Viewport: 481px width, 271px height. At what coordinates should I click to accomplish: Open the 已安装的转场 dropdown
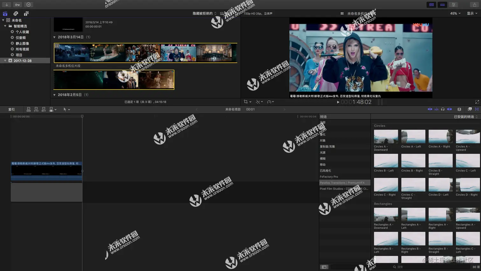(x=466, y=117)
